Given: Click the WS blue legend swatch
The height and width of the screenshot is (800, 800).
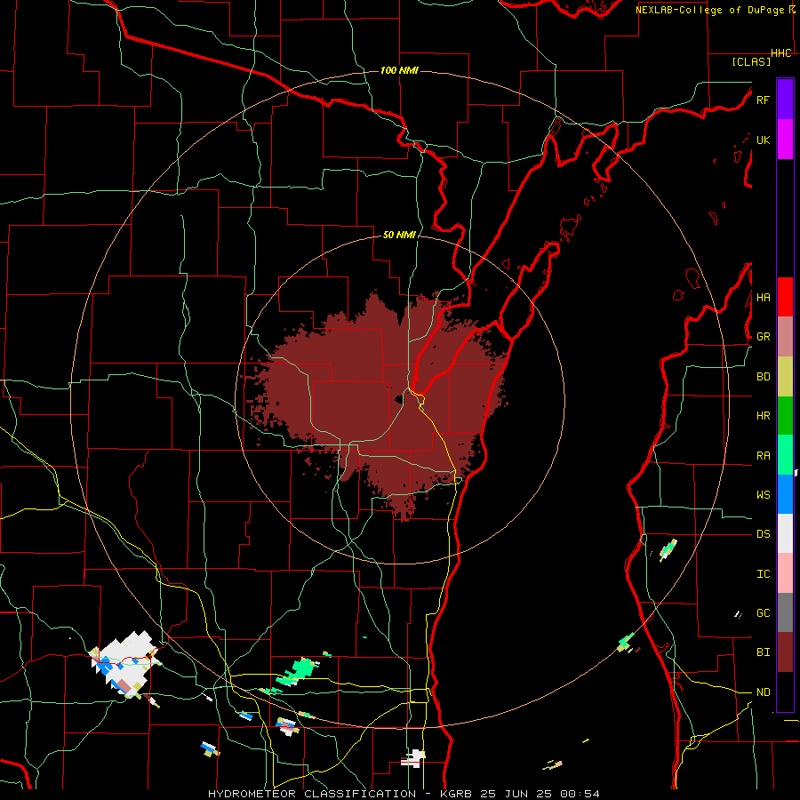Looking at the screenshot, I should click(785, 494).
